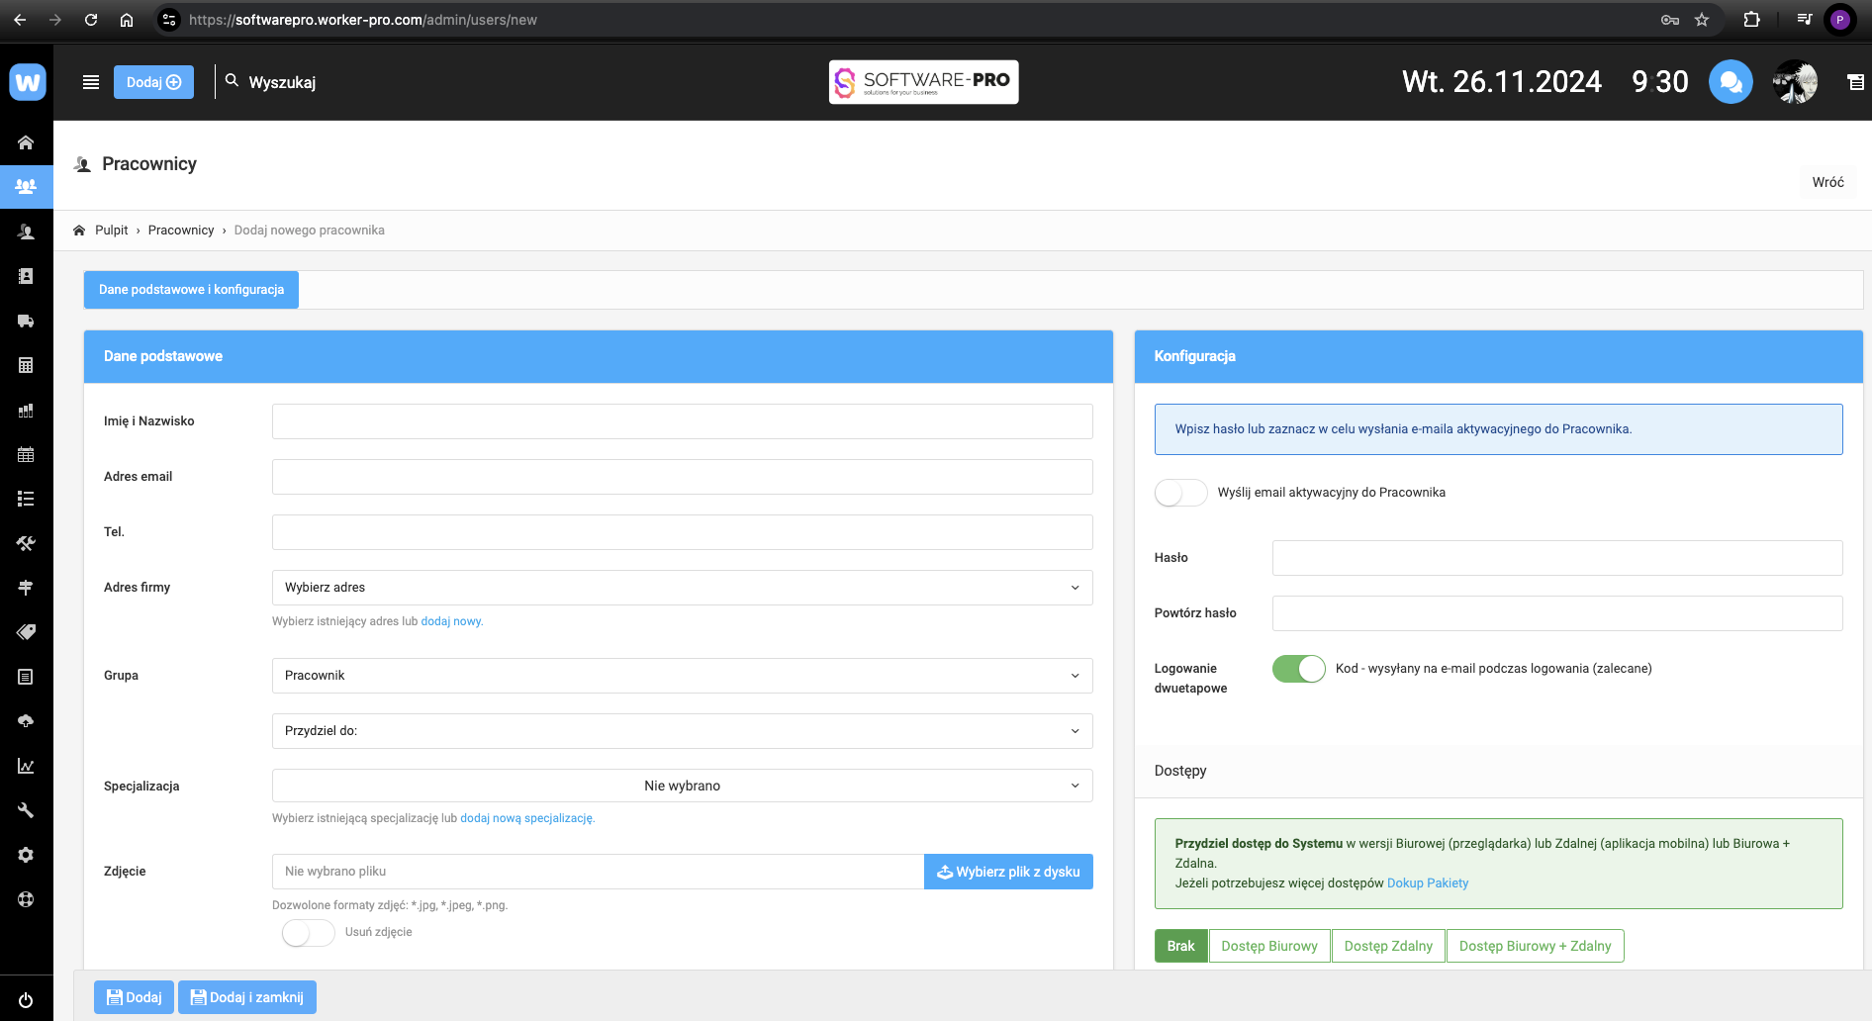Open the line chart statistics icon in the sidebar
This screenshot has width=1872, height=1021.
(26, 766)
